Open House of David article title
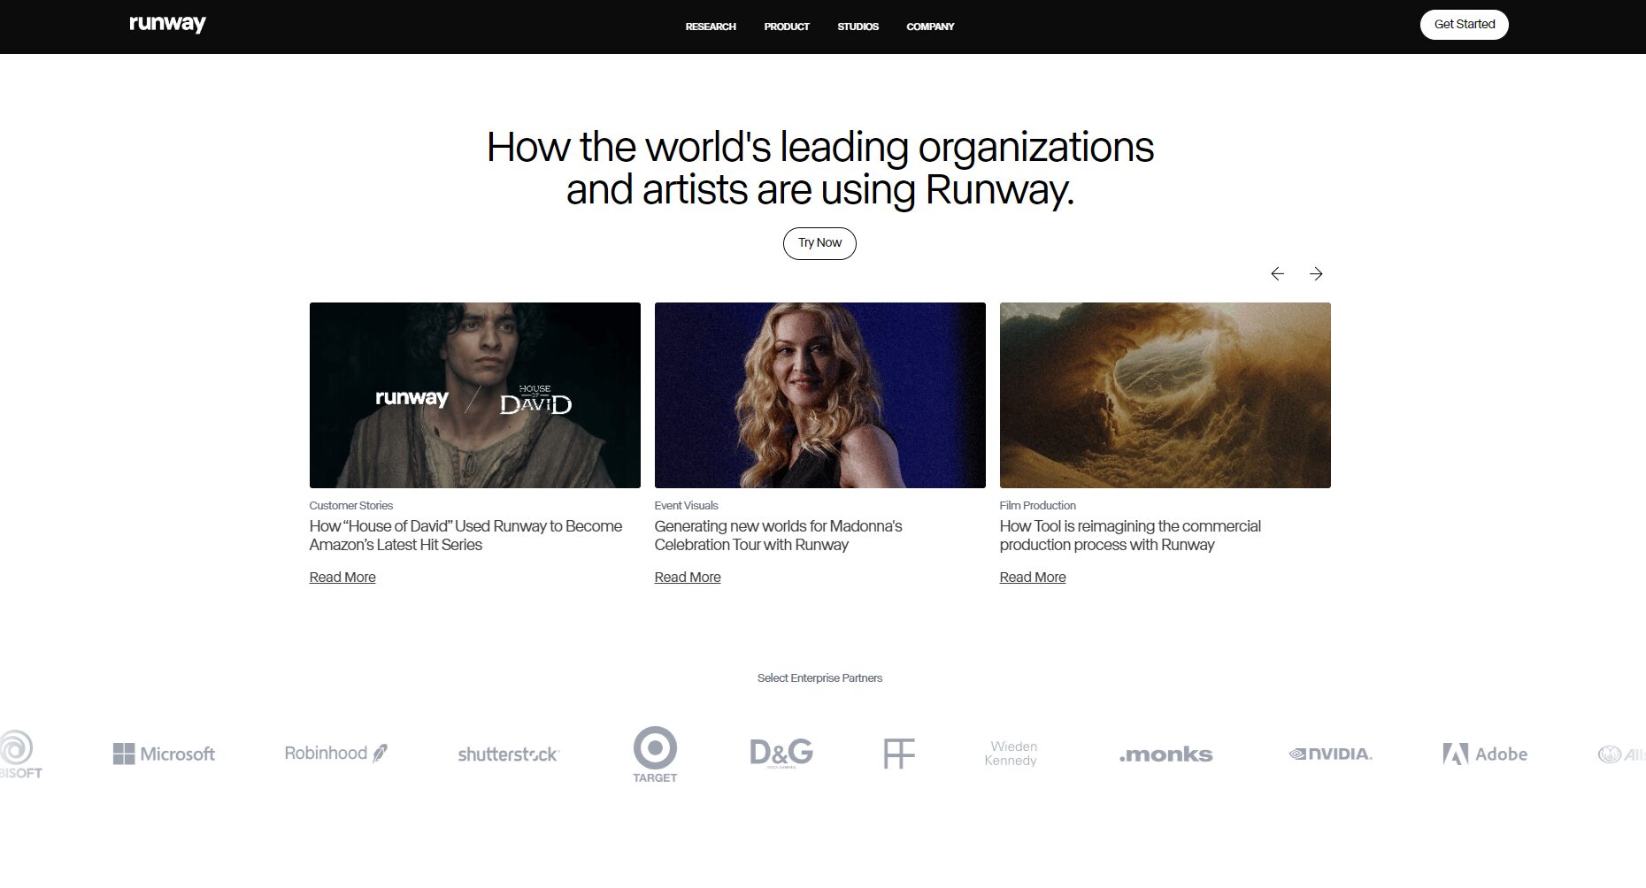This screenshot has width=1646, height=888. (x=465, y=535)
